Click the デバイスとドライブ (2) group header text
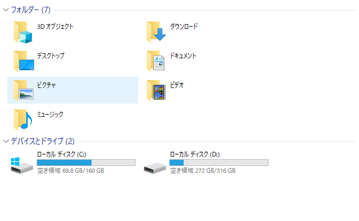359x221 pixels. click(x=43, y=141)
